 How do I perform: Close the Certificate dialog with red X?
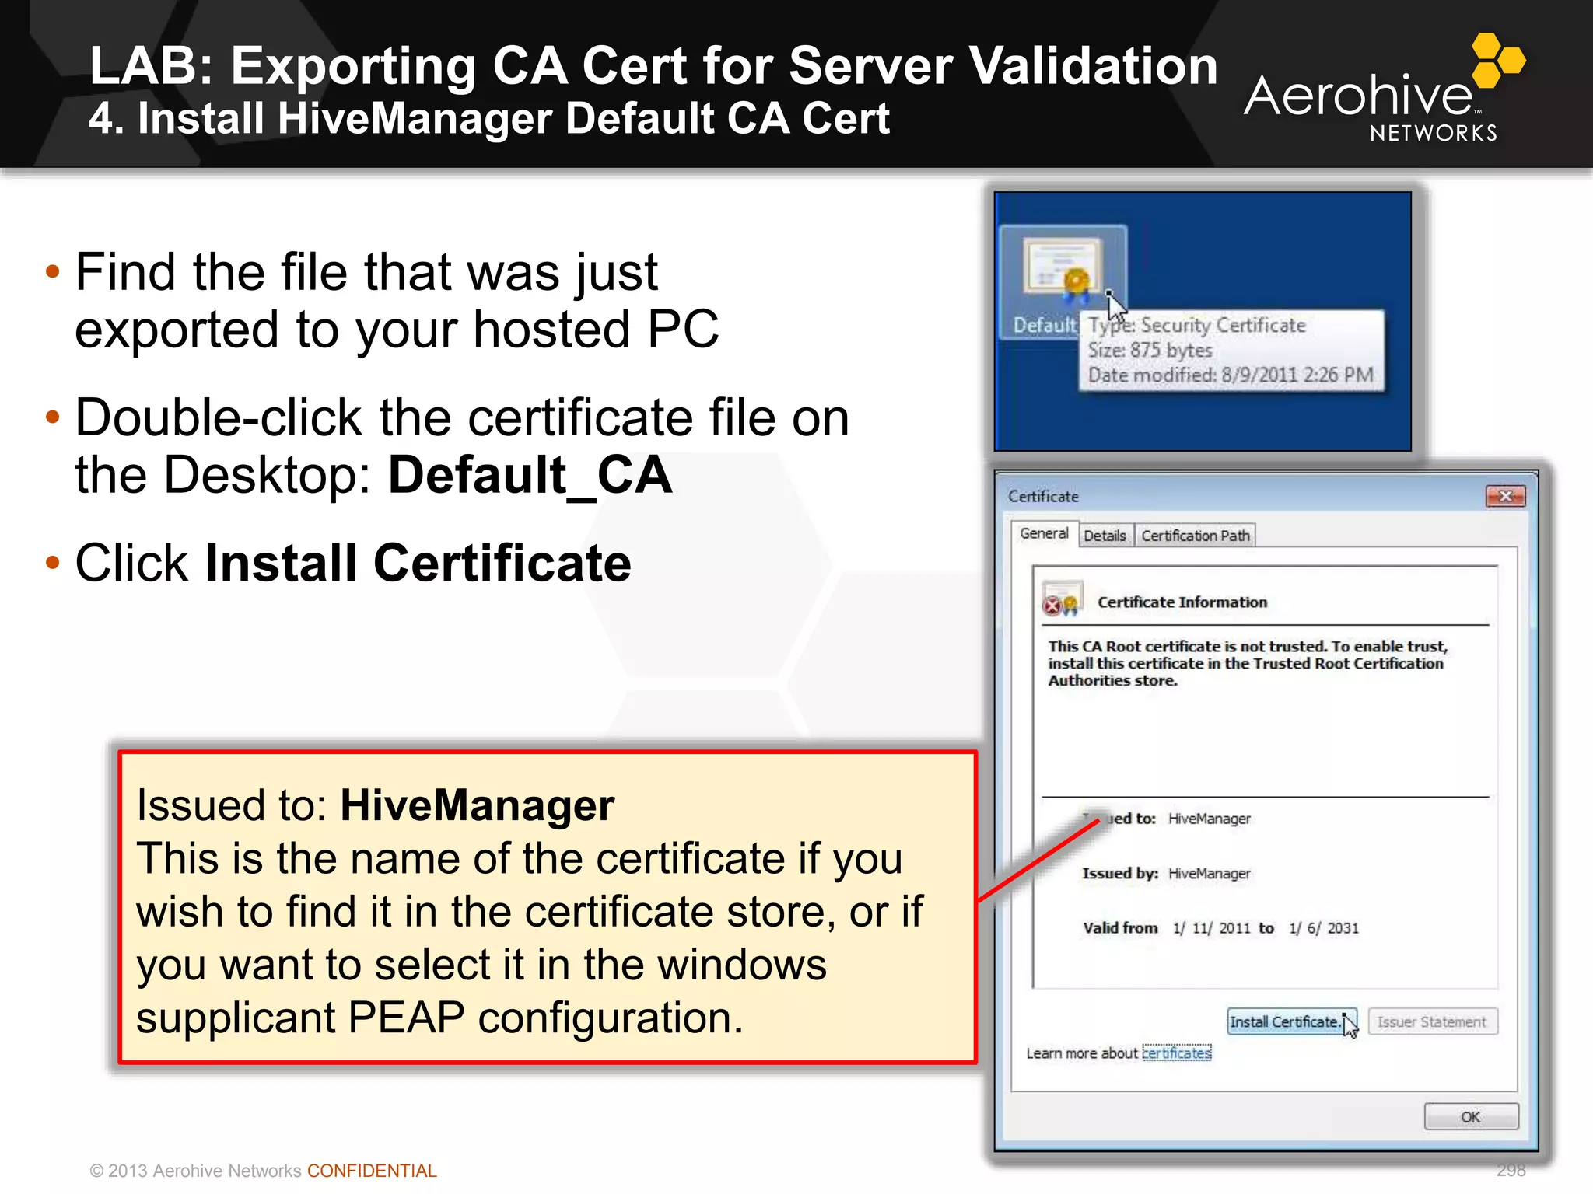[1505, 496]
